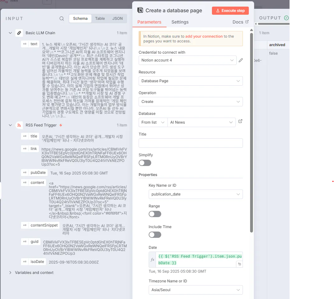Screen dimensions: 334x299
Task: Toggle the Simplify switch
Action: [145, 163]
